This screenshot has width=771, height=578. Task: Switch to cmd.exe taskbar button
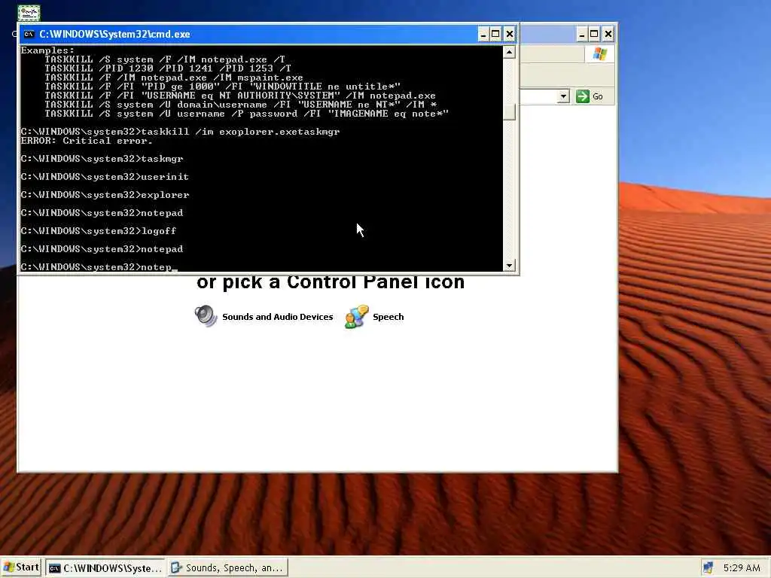click(105, 568)
